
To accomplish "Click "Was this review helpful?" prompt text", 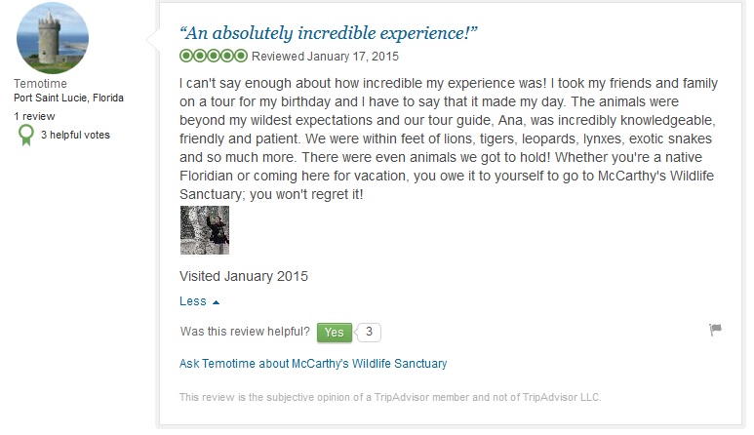I will (x=246, y=332).
